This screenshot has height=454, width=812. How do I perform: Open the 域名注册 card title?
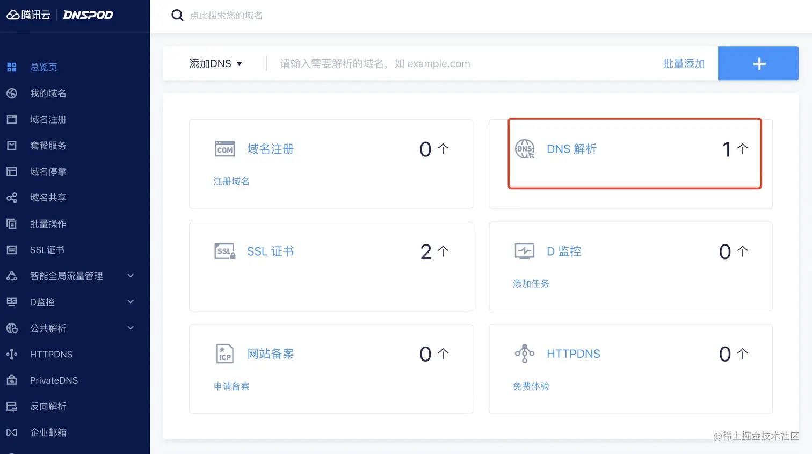pos(270,149)
